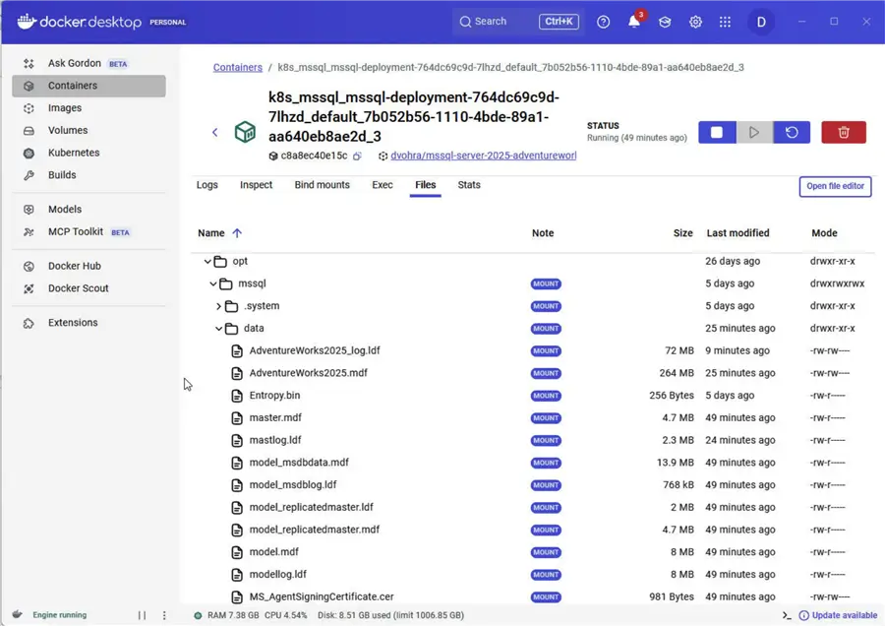Open MCP Toolkit in sidebar

(x=88, y=231)
